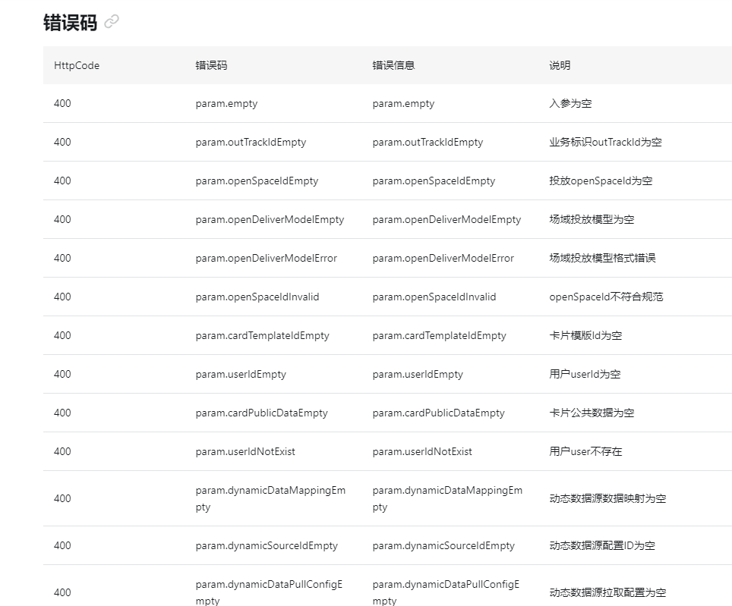Click the 400 code in param.userIdNotExist row

[x=62, y=452]
